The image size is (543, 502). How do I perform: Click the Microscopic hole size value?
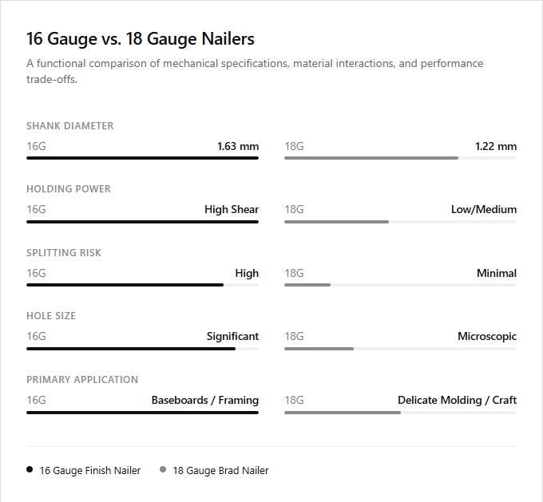(487, 336)
